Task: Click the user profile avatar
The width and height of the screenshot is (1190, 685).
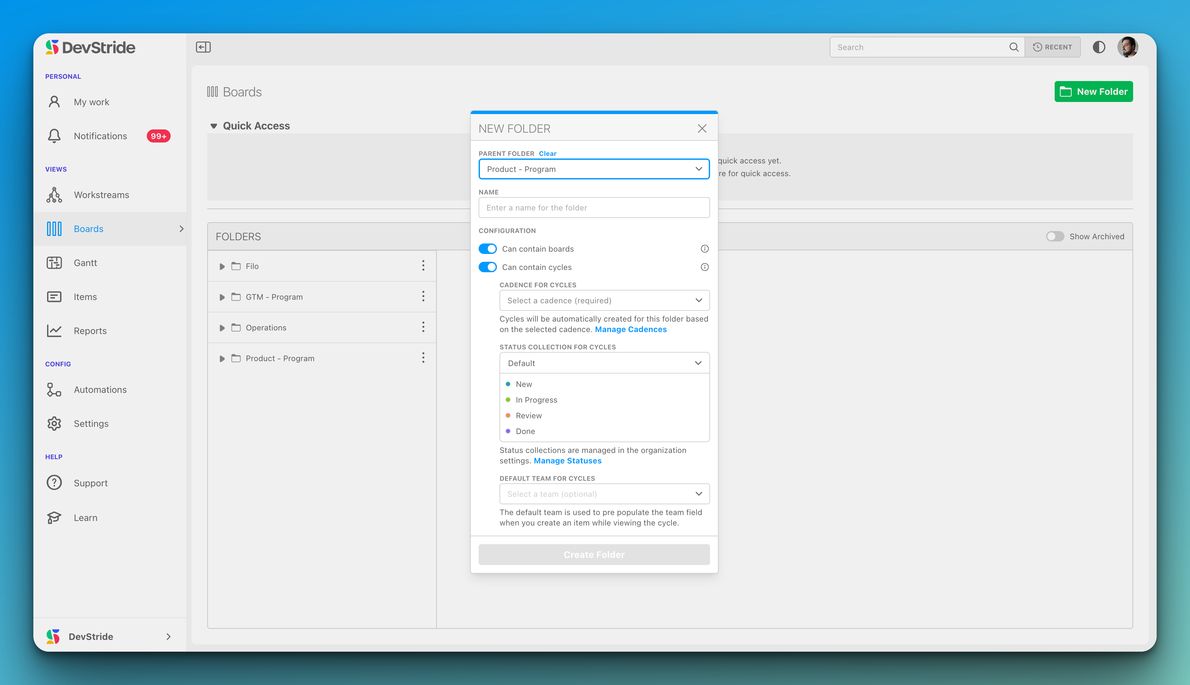Action: tap(1128, 47)
